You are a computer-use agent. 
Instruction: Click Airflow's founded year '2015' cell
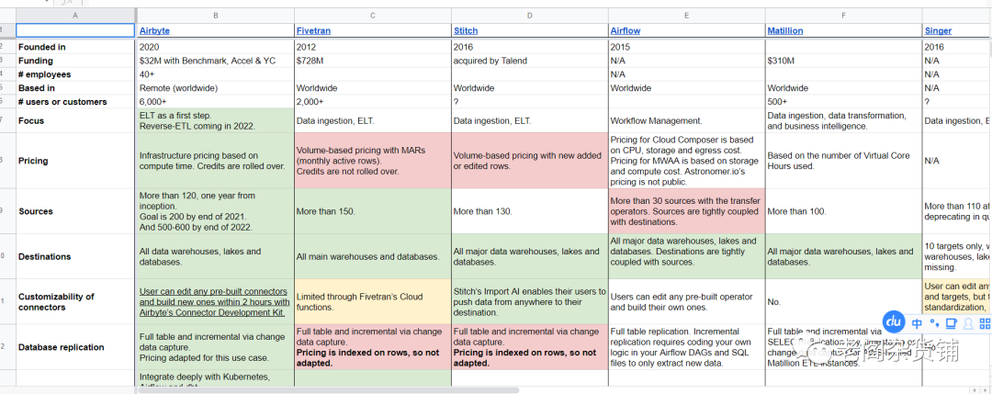click(x=686, y=47)
